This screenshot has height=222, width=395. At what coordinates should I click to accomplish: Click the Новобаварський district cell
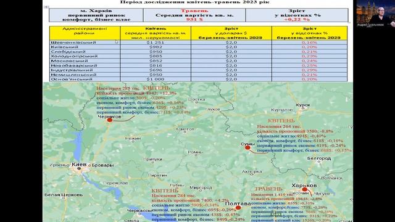(x=85, y=65)
